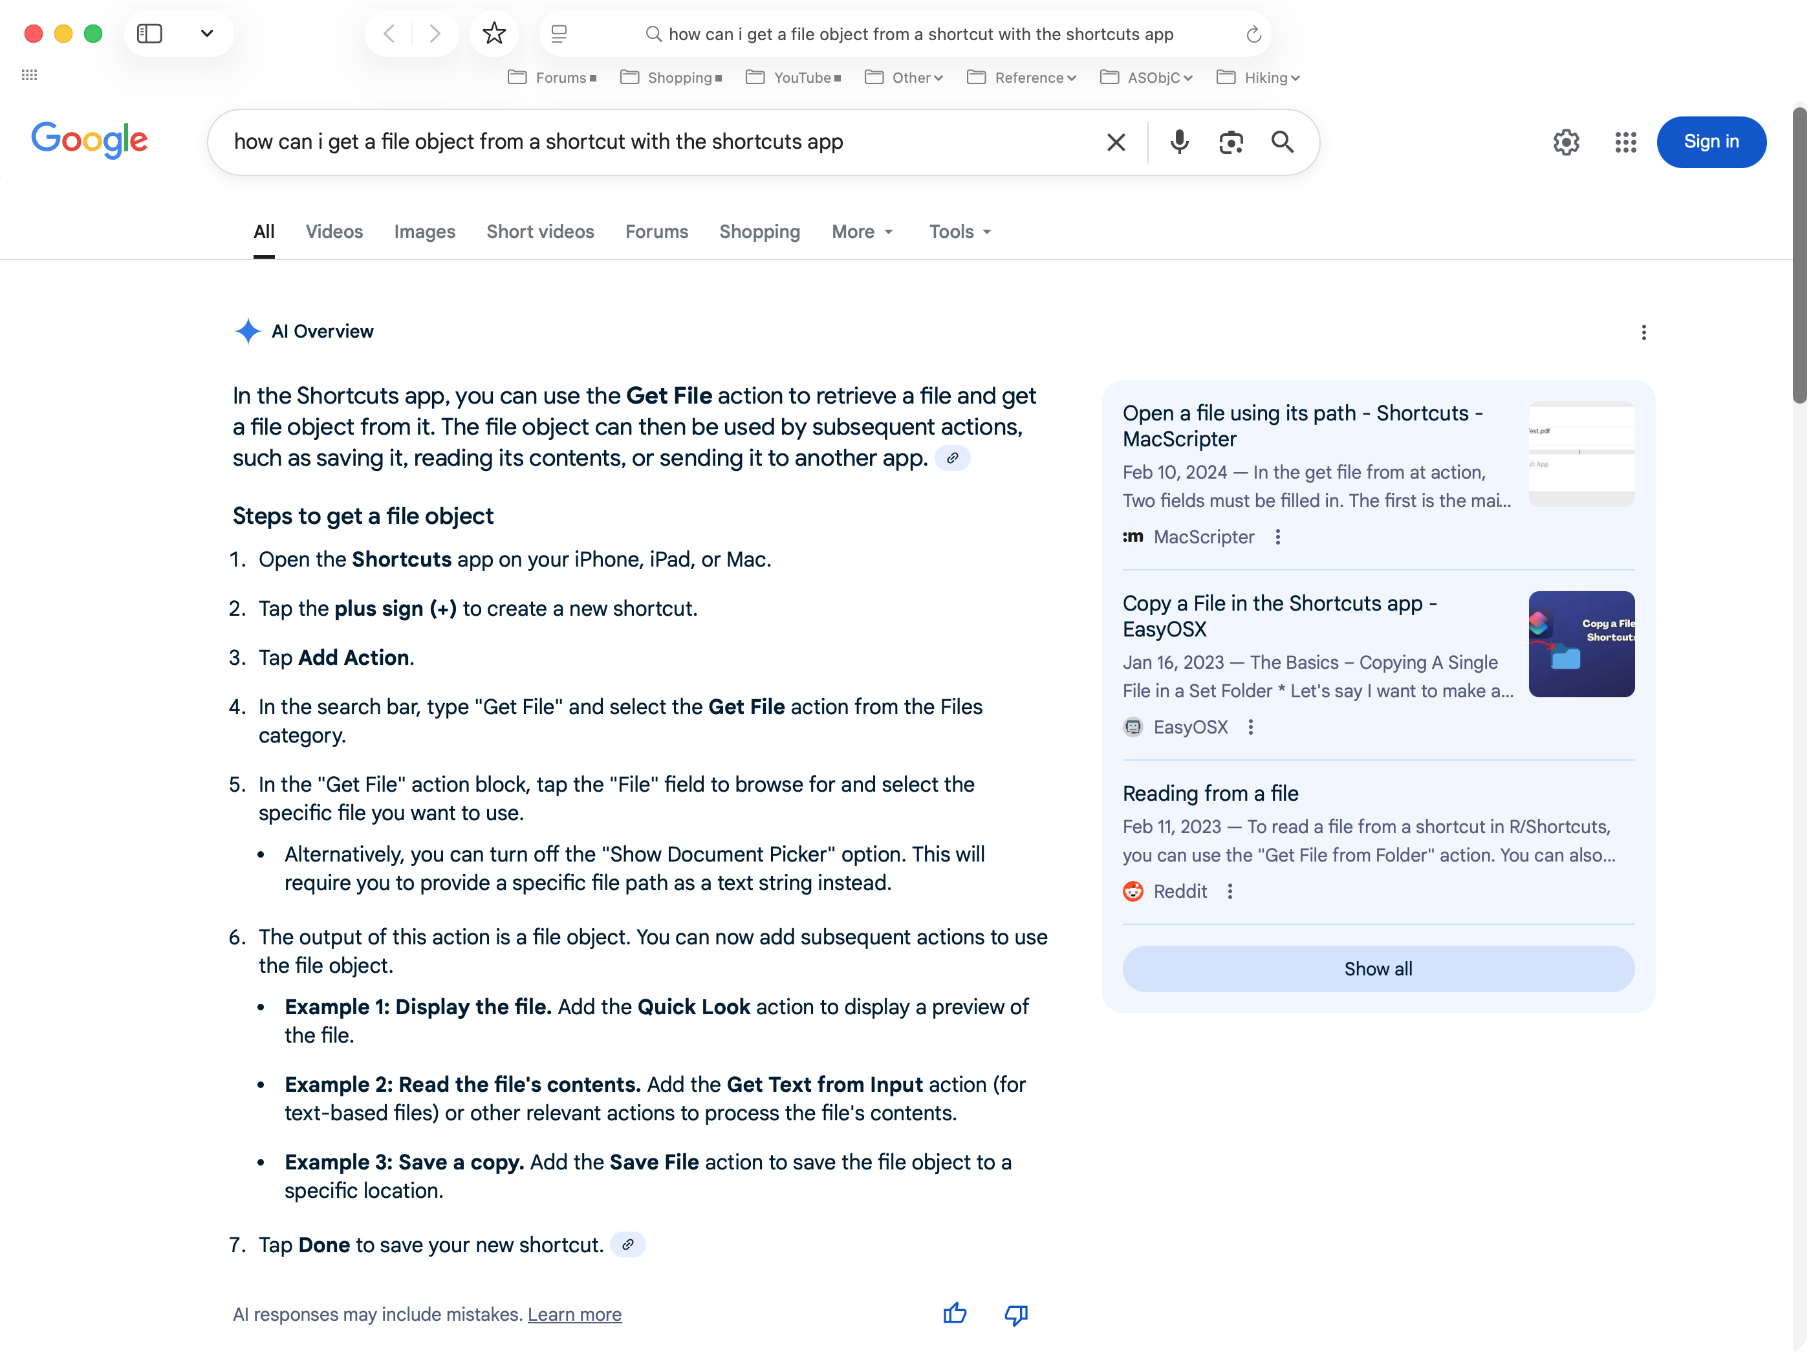The height and width of the screenshot is (1357, 1811).
Task: Expand the More search filters dropdown
Action: (862, 232)
